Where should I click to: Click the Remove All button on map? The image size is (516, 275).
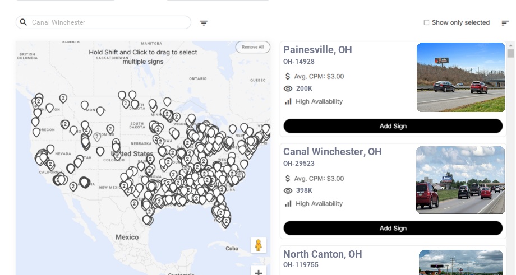[x=252, y=47]
